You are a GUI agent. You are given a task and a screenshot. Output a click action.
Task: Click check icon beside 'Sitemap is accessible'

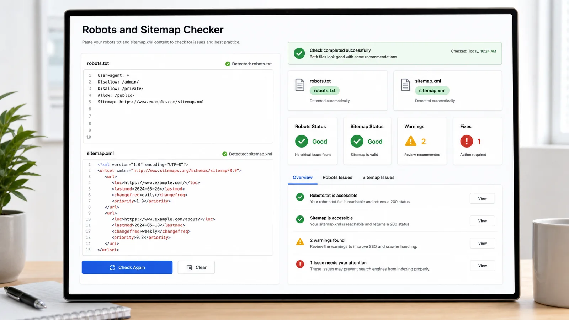pos(300,219)
